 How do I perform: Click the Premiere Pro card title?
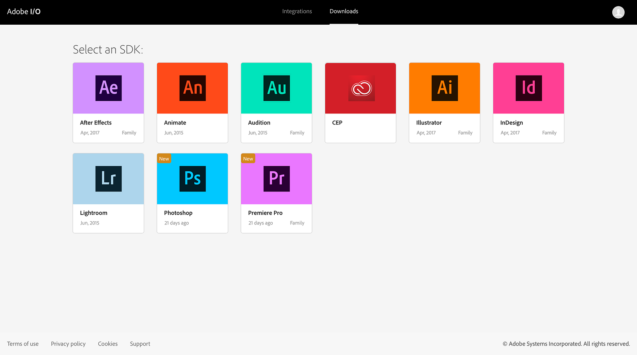click(266, 213)
